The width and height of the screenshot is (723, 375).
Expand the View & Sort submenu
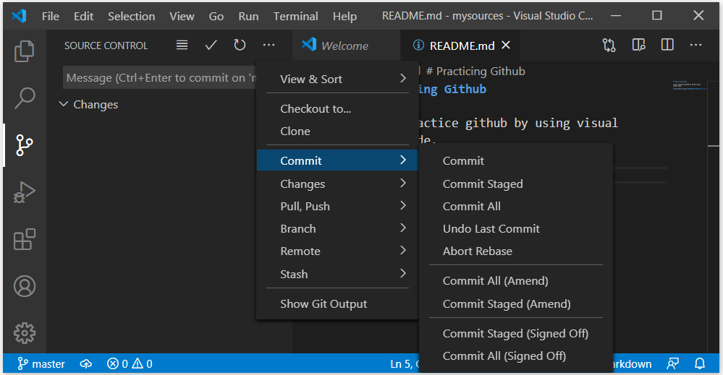point(337,79)
